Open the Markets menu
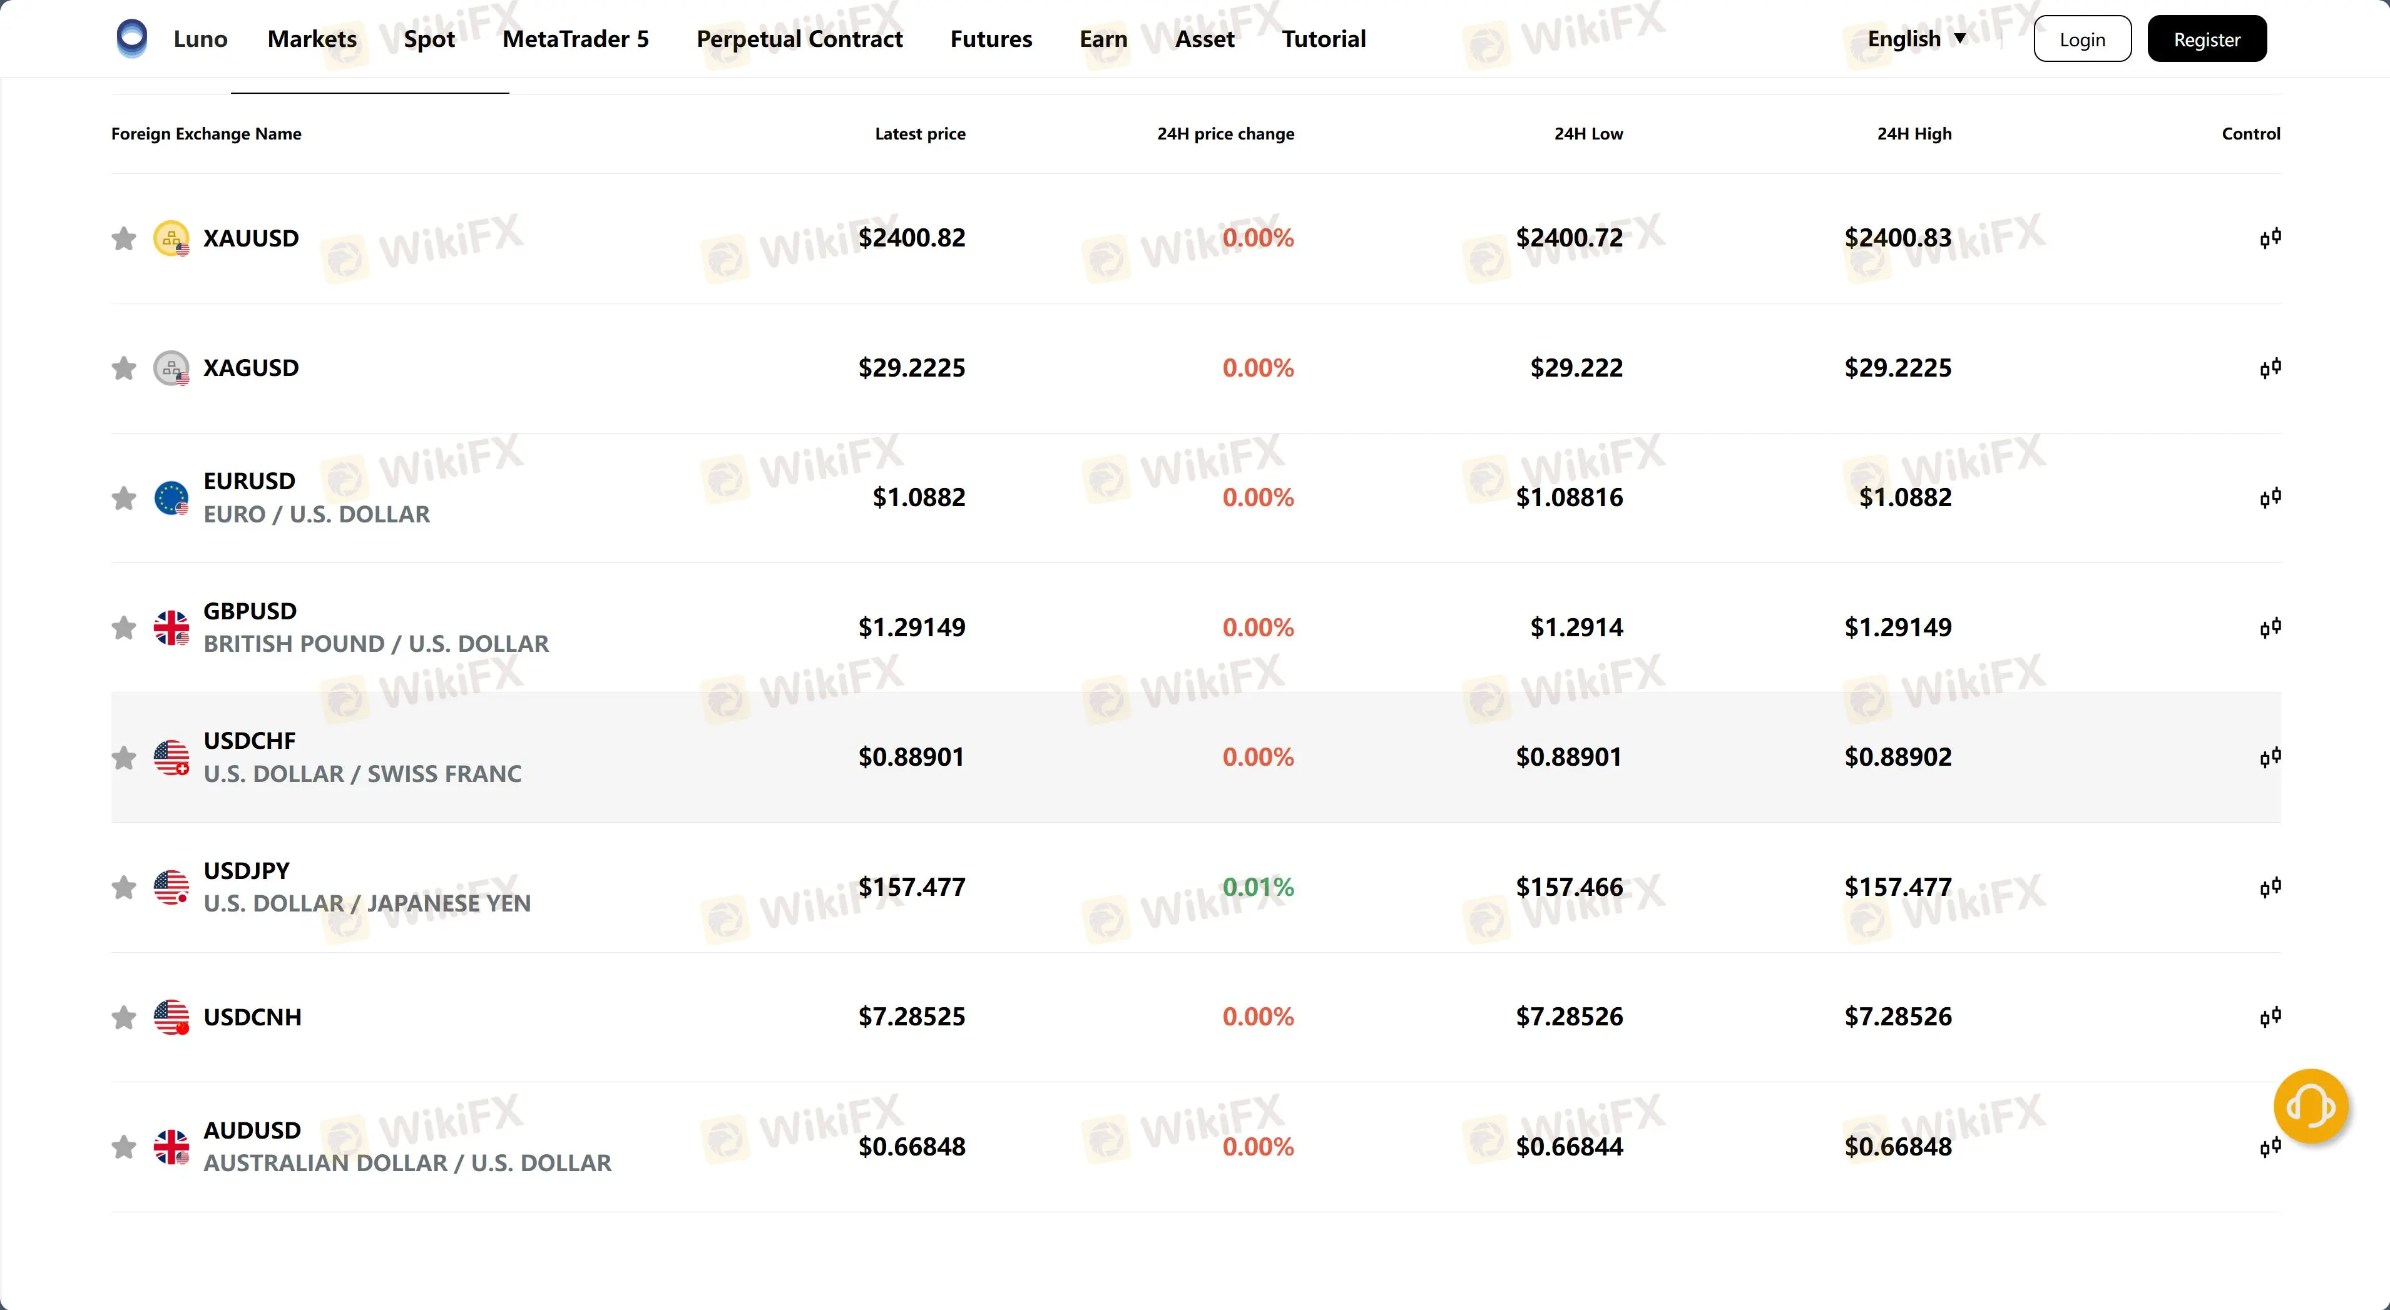 [312, 39]
